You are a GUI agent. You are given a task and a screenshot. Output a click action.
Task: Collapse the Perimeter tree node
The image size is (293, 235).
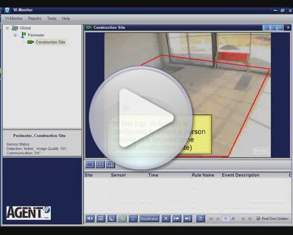tap(15, 35)
